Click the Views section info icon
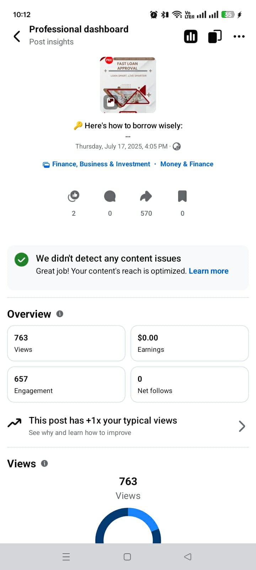The image size is (256, 570). click(x=44, y=463)
